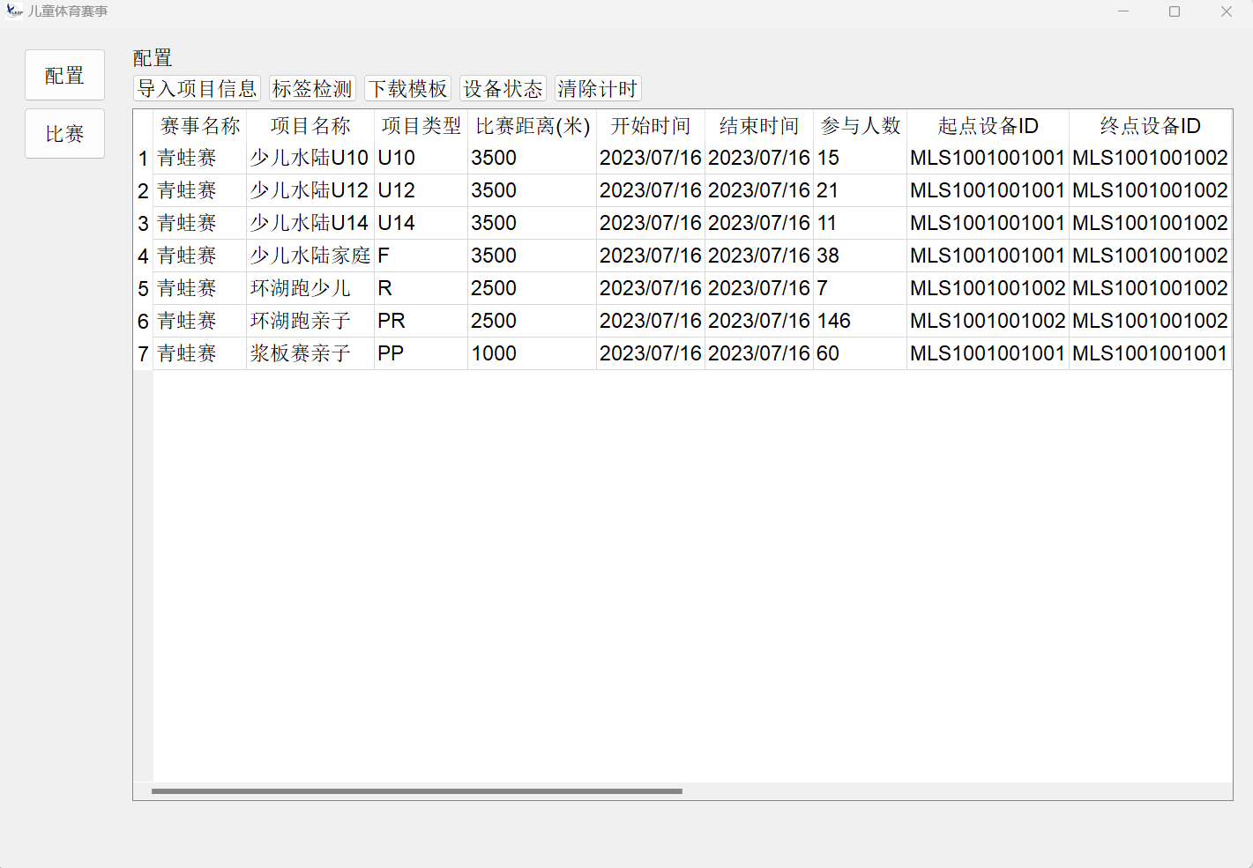Select the 项目名称 column header
1253x868 pixels.
tap(310, 126)
